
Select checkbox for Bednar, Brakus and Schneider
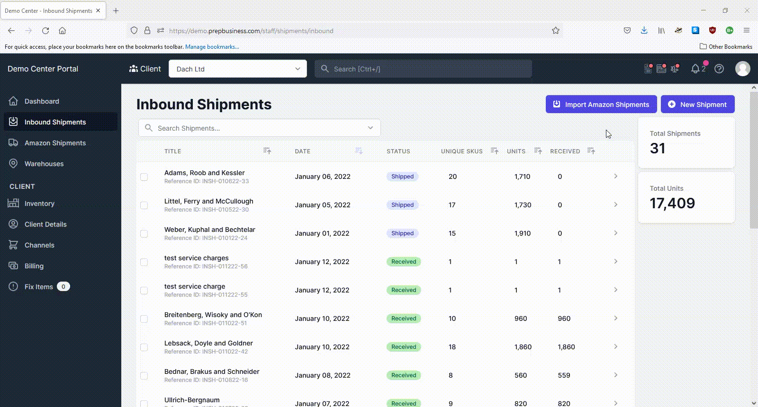(x=144, y=376)
